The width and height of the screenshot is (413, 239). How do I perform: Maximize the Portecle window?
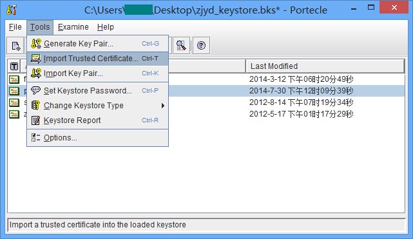point(371,8)
